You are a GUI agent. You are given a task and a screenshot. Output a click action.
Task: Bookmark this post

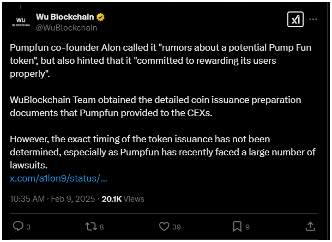pos(237,226)
